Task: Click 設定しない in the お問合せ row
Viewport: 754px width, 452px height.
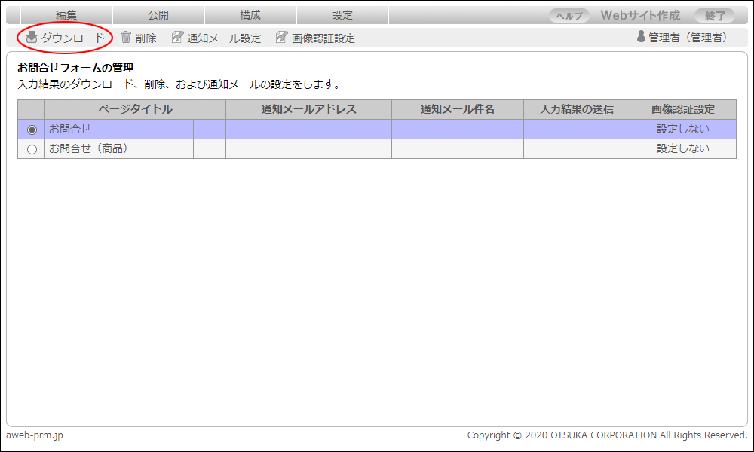Action: coord(682,129)
